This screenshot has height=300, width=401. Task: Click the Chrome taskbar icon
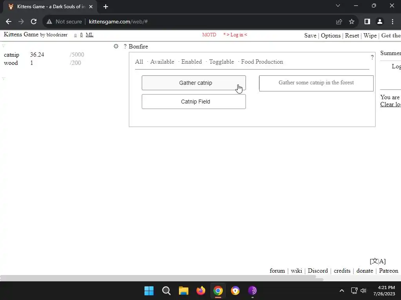[218, 291]
